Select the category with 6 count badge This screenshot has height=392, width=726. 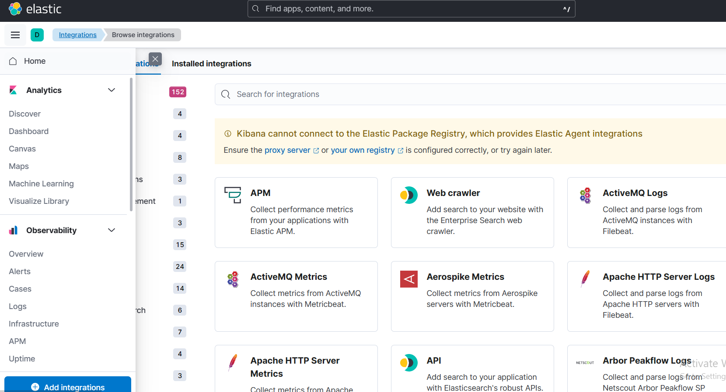(x=180, y=310)
